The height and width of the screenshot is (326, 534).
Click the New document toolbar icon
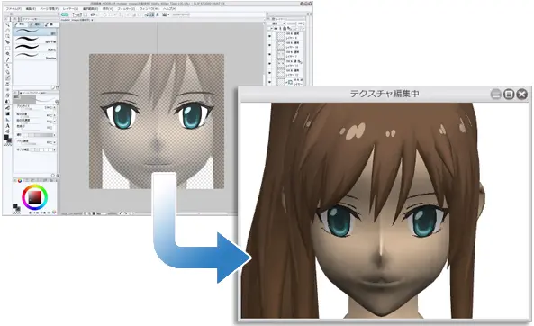pos(74,14)
